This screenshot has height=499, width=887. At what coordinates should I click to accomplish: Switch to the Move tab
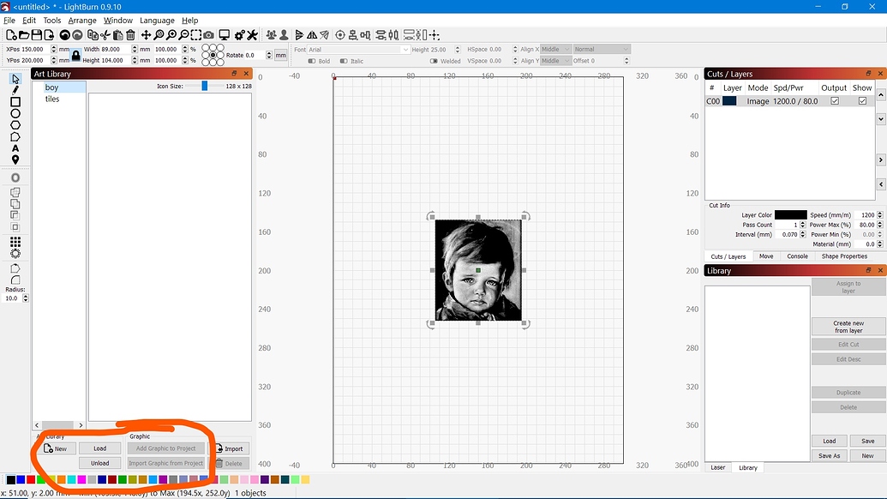click(766, 256)
